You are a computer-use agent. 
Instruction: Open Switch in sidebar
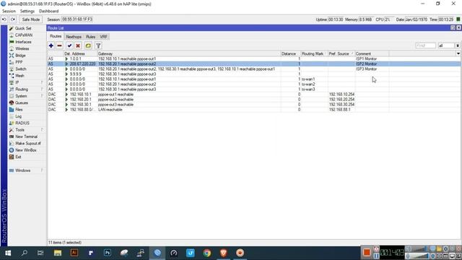(x=21, y=69)
